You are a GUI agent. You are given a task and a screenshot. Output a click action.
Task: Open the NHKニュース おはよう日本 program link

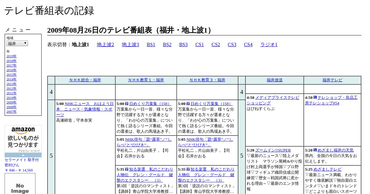[x=85, y=109]
